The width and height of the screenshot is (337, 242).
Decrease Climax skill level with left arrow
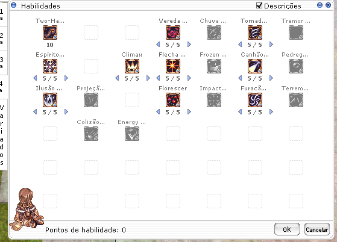point(117,78)
